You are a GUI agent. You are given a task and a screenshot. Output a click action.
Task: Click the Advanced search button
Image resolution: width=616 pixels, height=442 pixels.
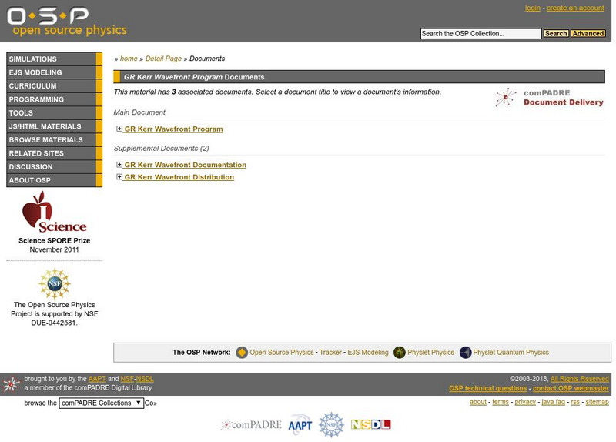pos(588,33)
